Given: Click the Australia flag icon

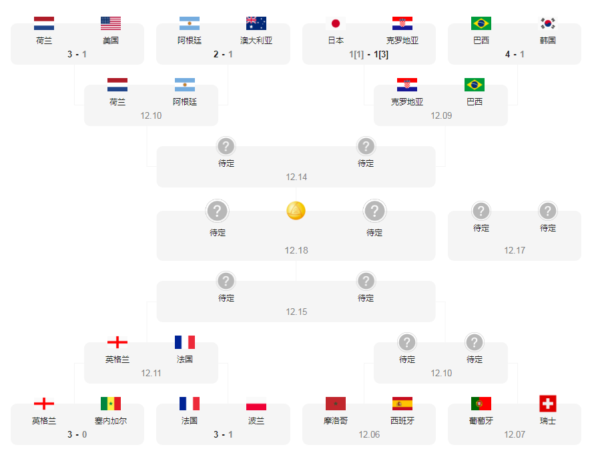Looking at the screenshot, I should [256, 23].
